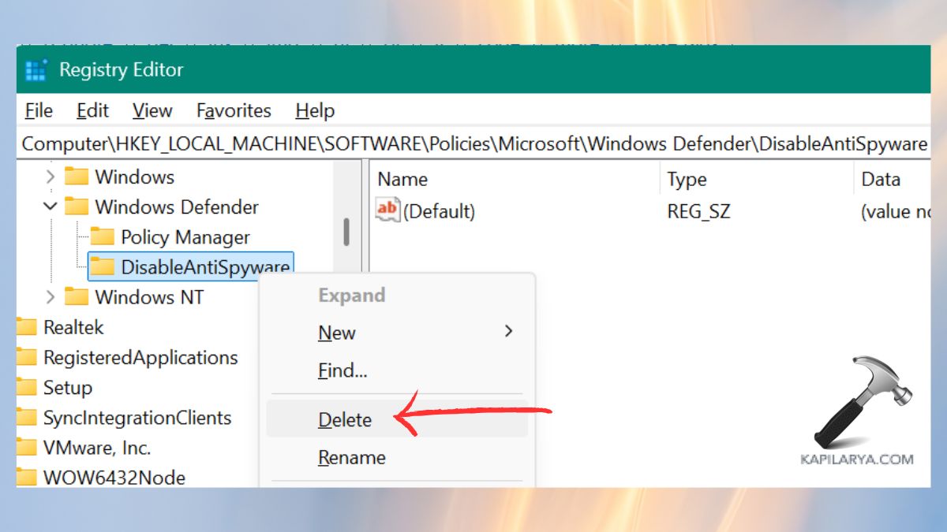947x532 pixels.
Task: Click the Windows Defender folder icon
Action: [77, 207]
